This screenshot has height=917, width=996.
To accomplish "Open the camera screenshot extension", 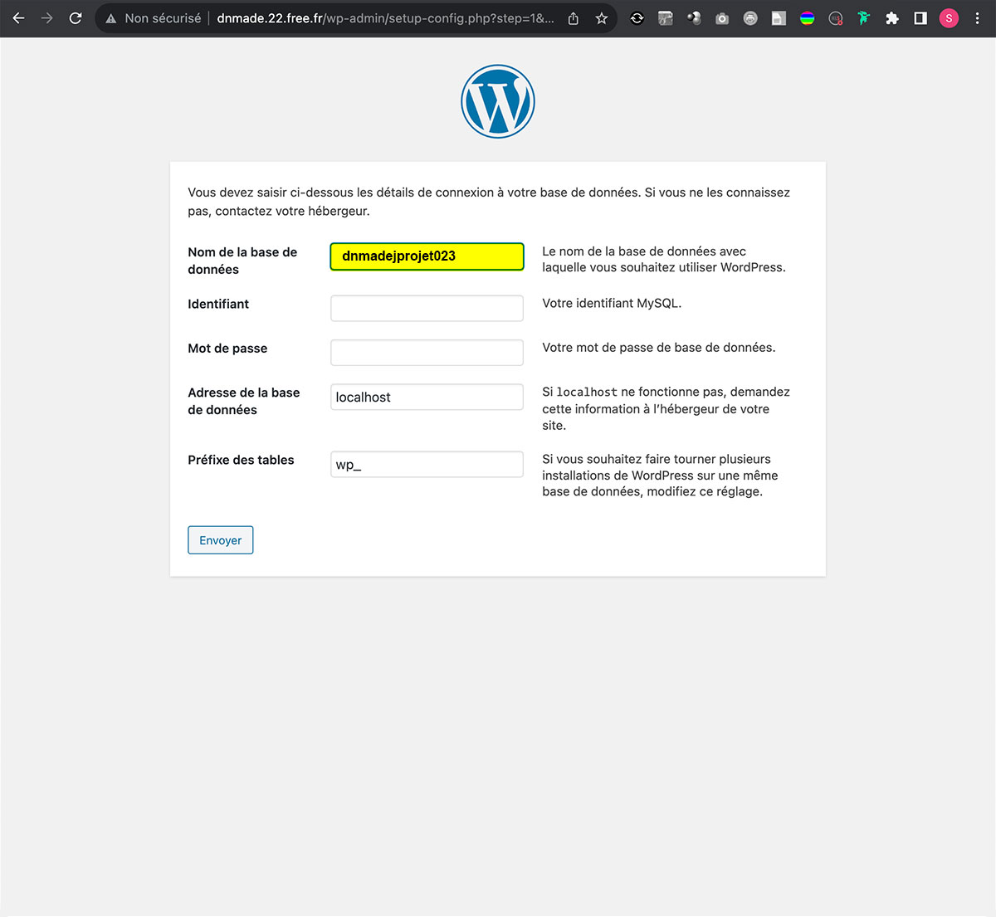I will (x=722, y=18).
